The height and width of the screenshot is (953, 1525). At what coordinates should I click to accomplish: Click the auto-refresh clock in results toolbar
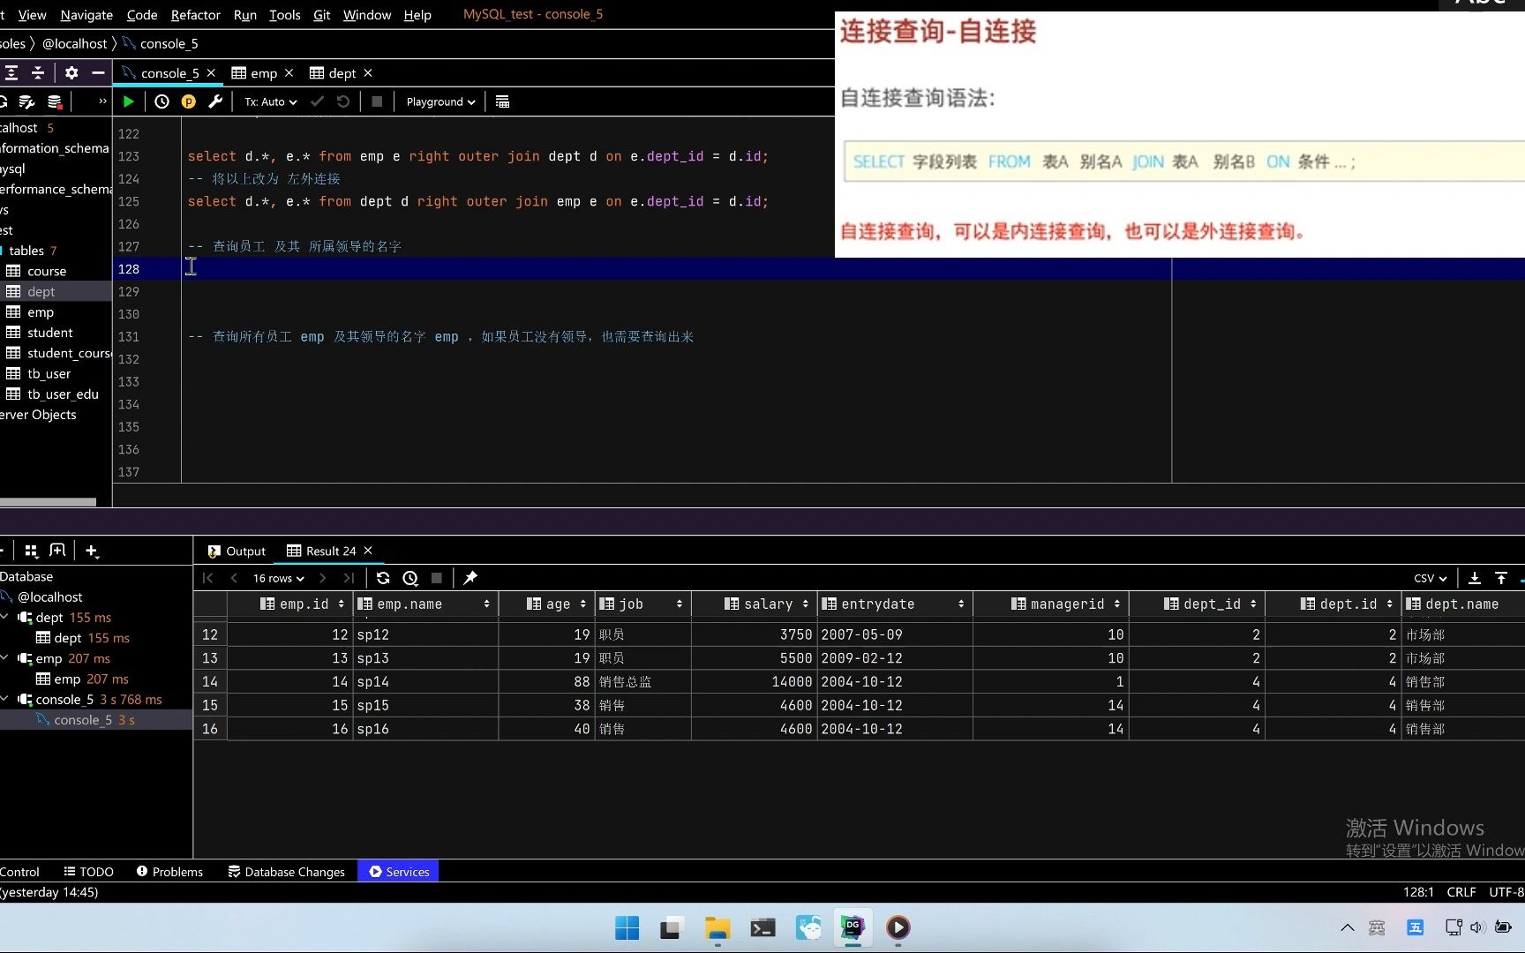[410, 578]
